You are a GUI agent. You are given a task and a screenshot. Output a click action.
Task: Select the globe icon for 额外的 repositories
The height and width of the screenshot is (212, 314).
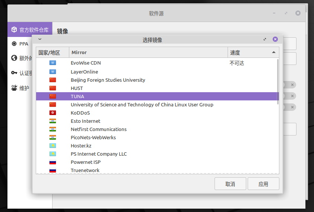coord(14,58)
